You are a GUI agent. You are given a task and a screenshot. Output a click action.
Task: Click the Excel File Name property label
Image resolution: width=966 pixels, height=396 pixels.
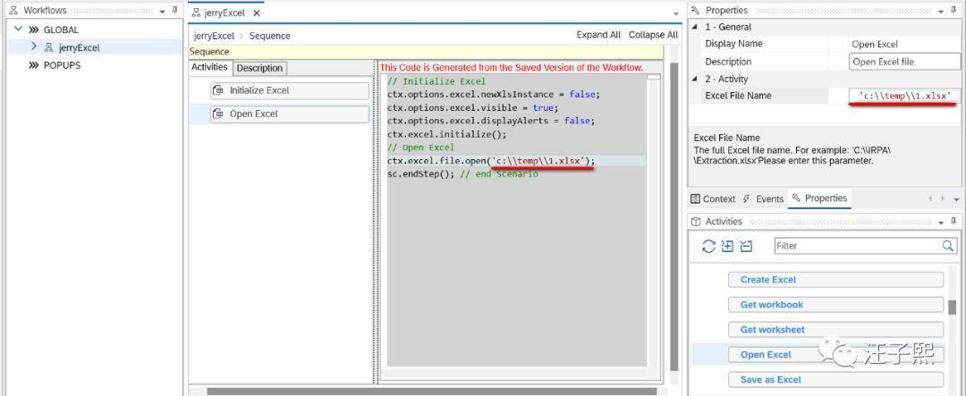coord(738,96)
